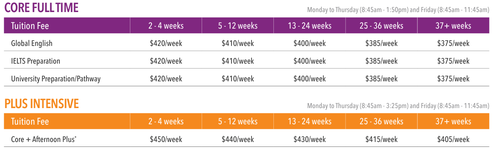
Task: Click Global English $420/week price
Action: coord(166,43)
